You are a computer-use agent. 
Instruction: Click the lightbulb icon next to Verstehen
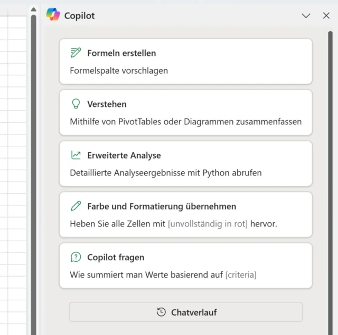76,104
